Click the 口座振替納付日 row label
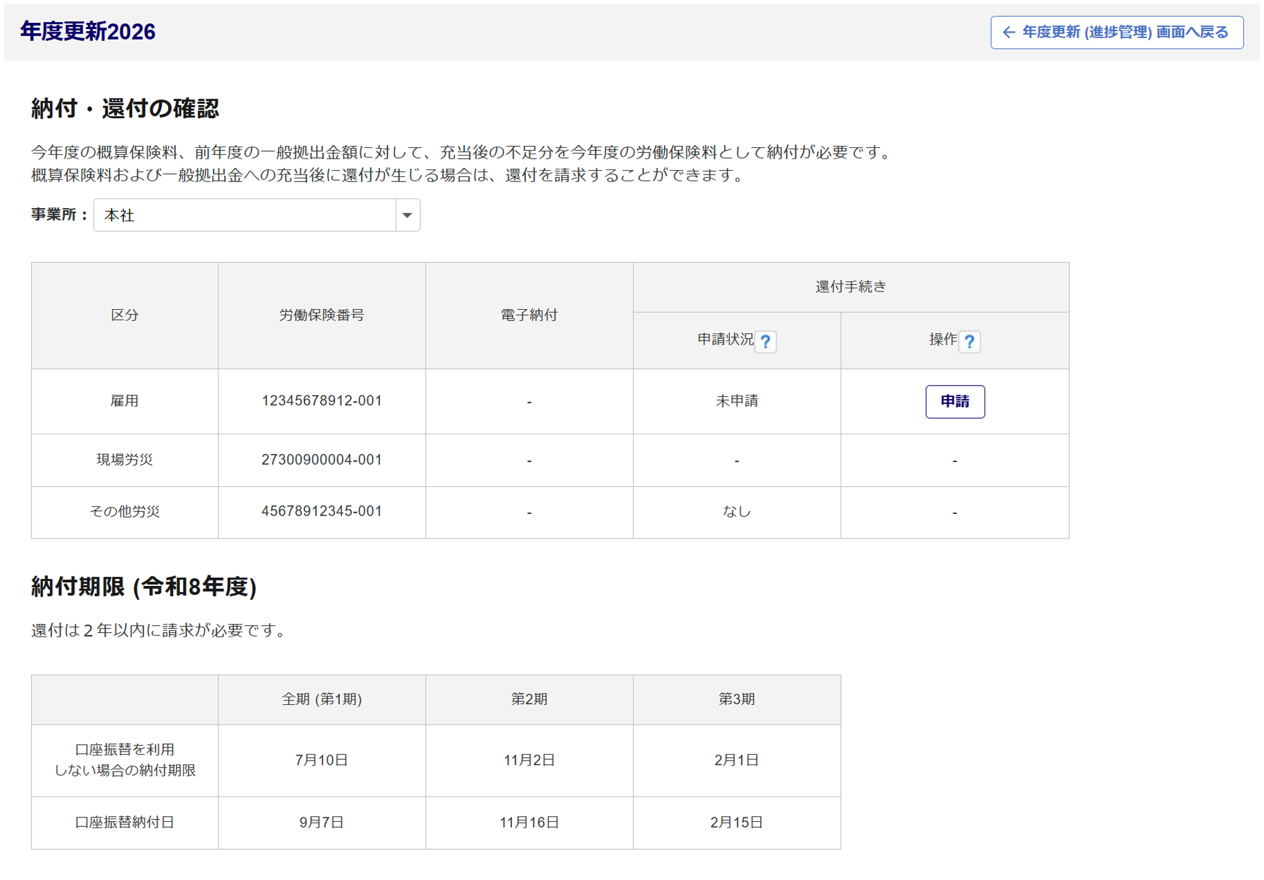The width and height of the screenshot is (1264, 880). click(125, 822)
